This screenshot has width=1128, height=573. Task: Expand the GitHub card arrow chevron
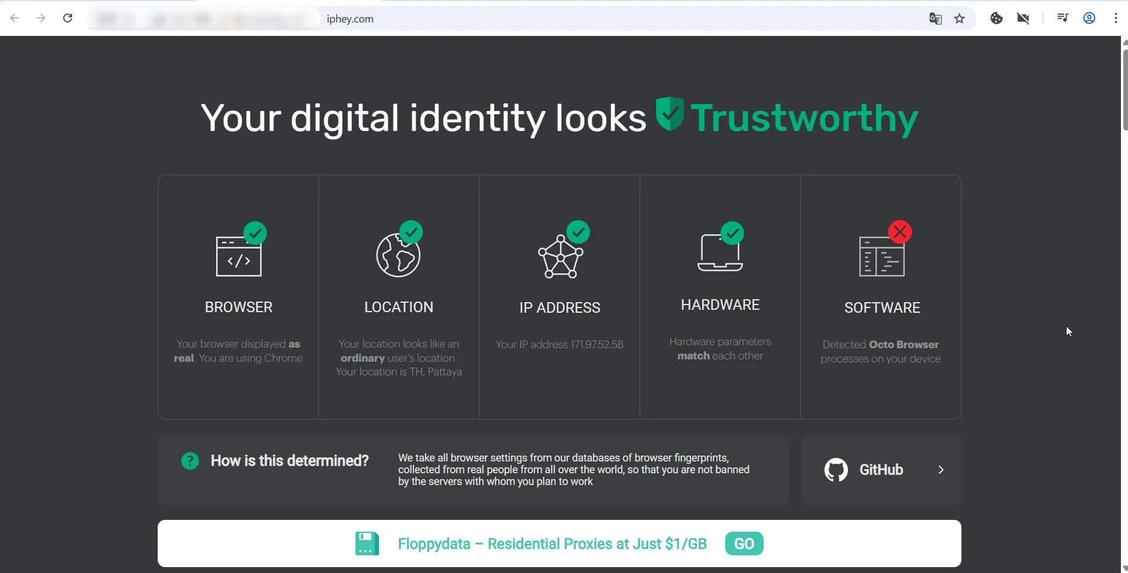pyautogui.click(x=941, y=470)
